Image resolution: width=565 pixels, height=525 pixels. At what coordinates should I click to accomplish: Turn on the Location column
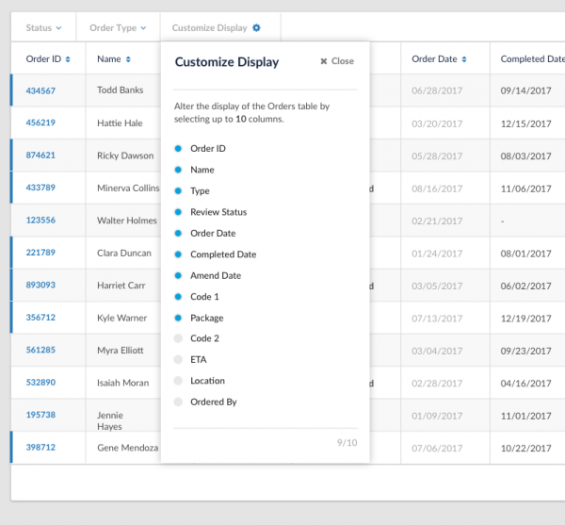coord(178,381)
